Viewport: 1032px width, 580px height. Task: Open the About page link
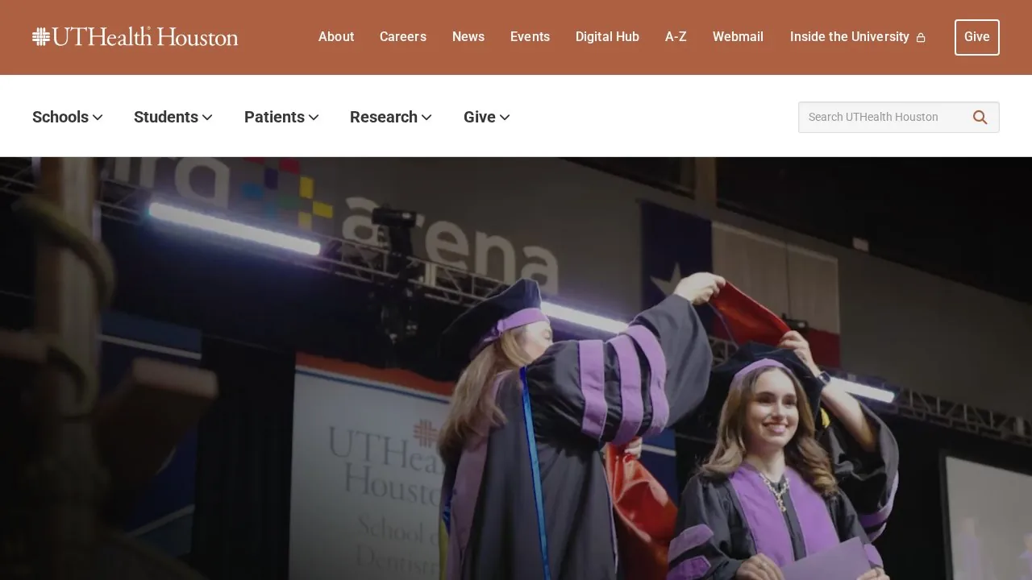point(336,37)
